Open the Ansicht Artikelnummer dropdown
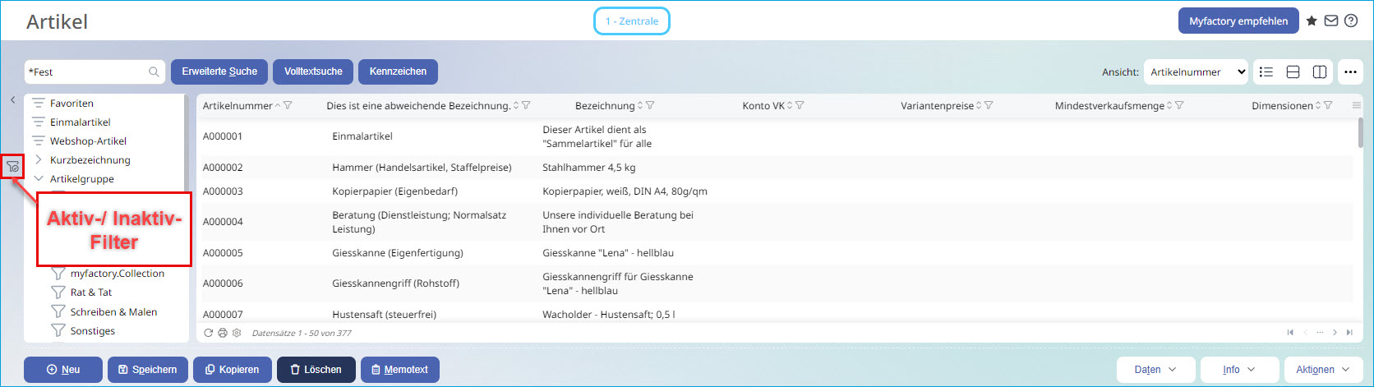 click(x=1196, y=72)
